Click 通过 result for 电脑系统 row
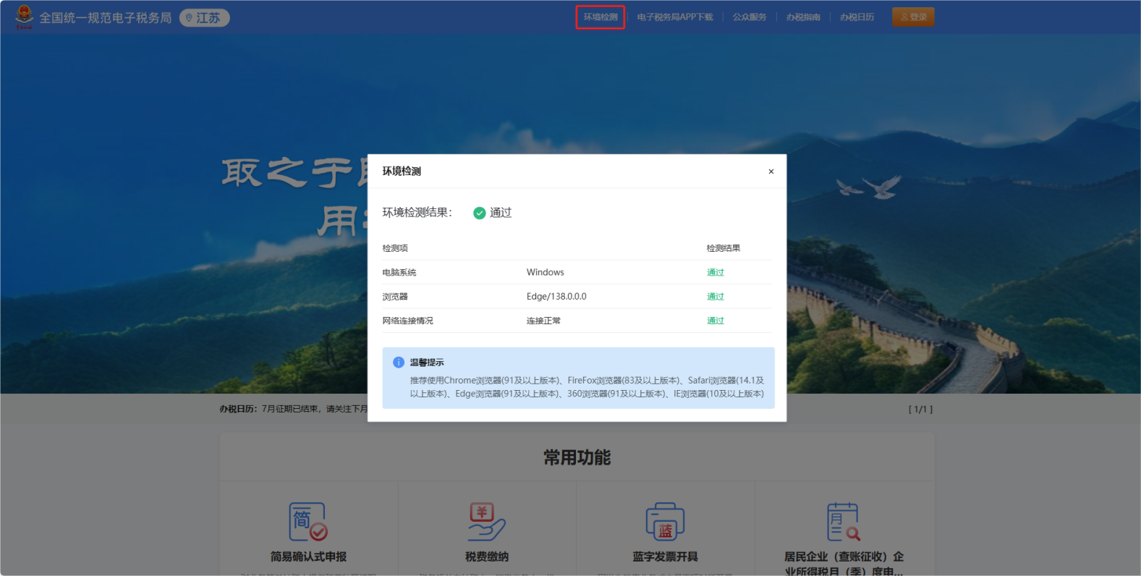The height and width of the screenshot is (576, 1141). tap(715, 273)
